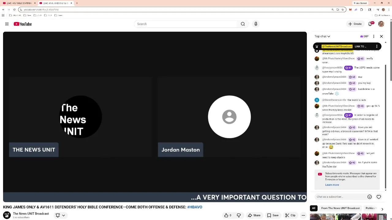
Task: Open the YouTube guide hamburger menu
Action: click(7, 24)
